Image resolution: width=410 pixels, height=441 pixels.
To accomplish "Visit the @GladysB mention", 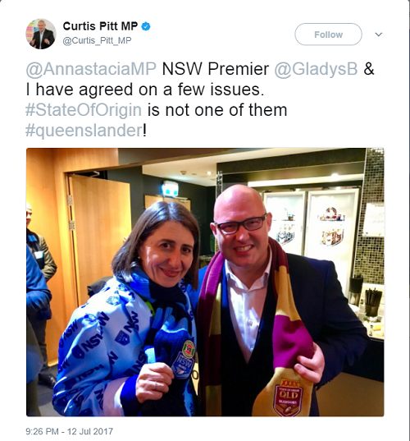I will [316, 69].
